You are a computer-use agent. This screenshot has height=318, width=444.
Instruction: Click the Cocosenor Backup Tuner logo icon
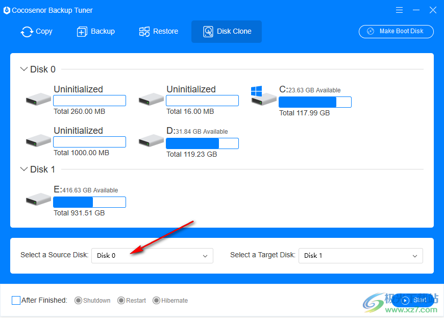click(x=7, y=10)
